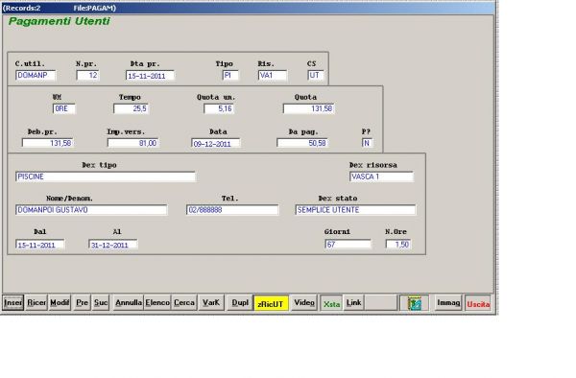Click the Imp.vers. field showing 81,00
Screen dimensions: 576x378
click(132, 143)
